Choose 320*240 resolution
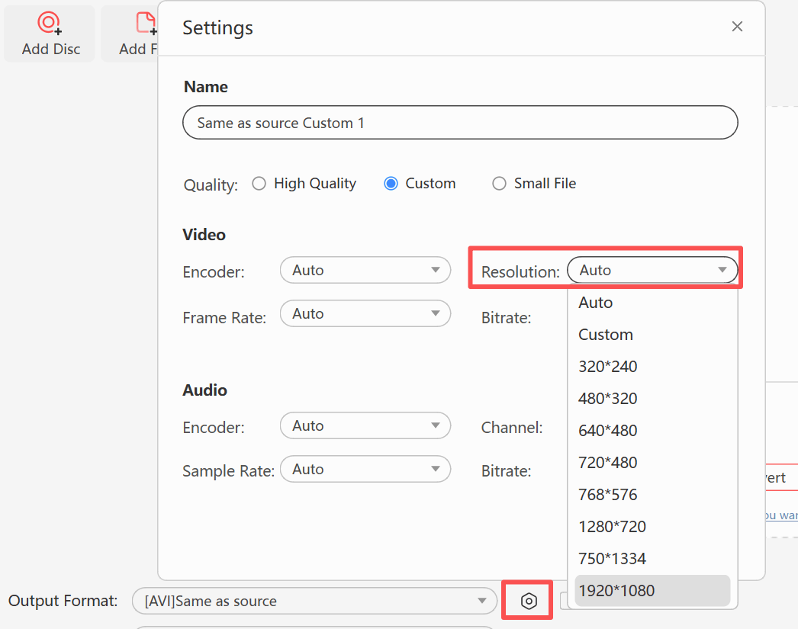Screen dimensions: 798x629 pyautogui.click(x=652, y=367)
